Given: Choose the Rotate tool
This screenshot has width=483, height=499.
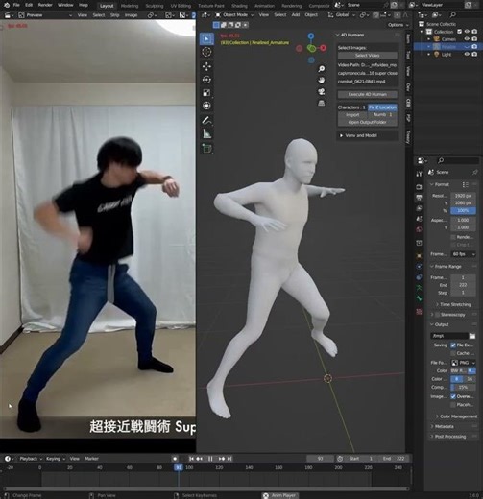Looking at the screenshot, I should pos(206,80).
